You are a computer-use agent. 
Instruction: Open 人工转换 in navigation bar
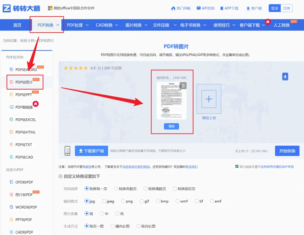pyautogui.click(x=281, y=25)
